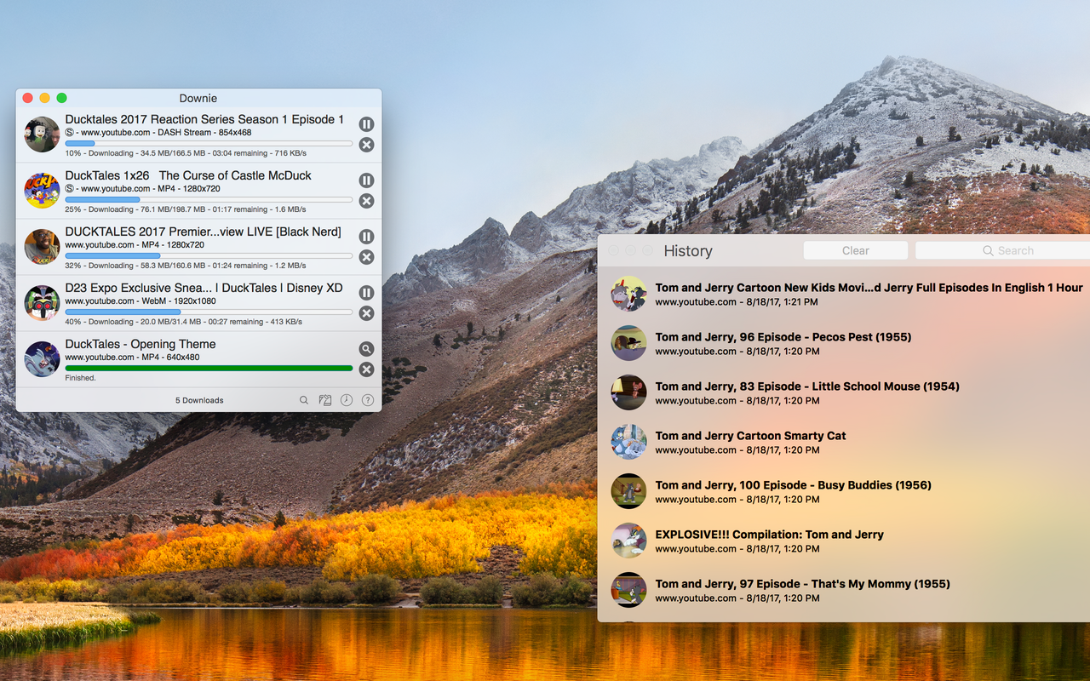Screen dimensions: 1090x681
Task: Select Ducktales 2017 Reaction Series thumbnail
Action: click(42, 134)
